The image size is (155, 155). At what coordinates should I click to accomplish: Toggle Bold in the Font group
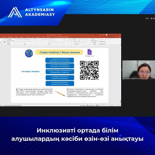pos(17,42)
